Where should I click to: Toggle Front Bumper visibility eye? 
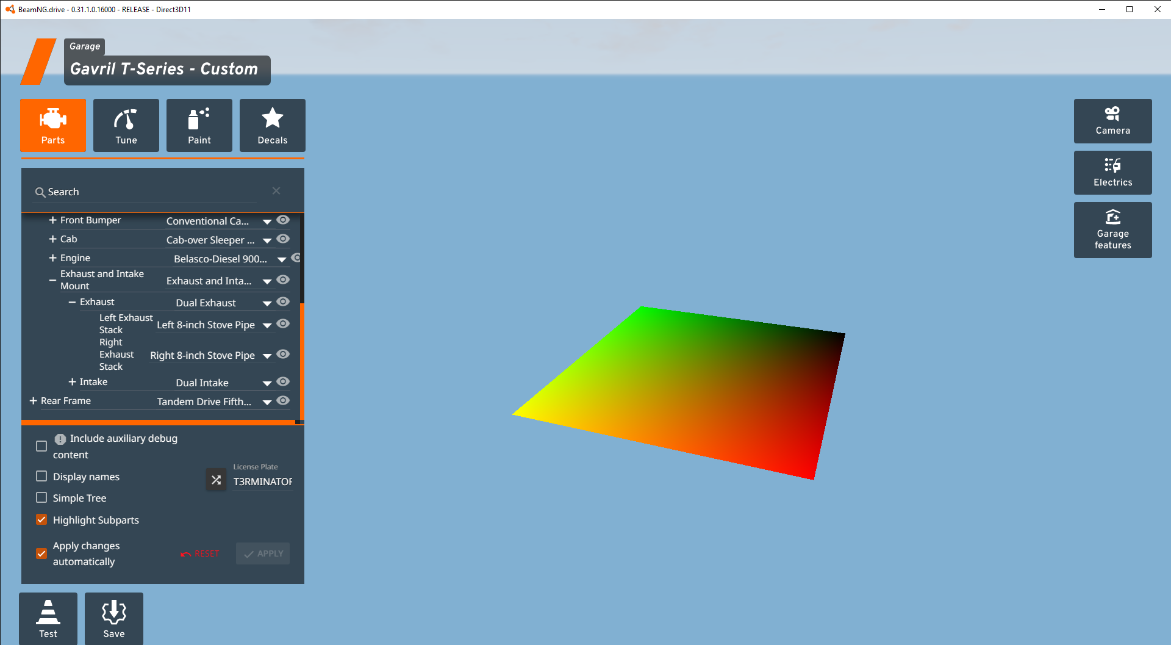click(283, 220)
